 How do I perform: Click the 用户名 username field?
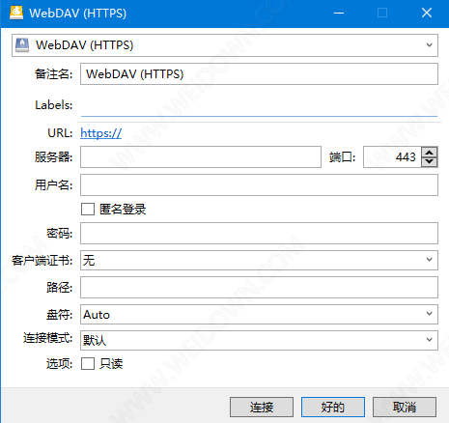(x=259, y=185)
